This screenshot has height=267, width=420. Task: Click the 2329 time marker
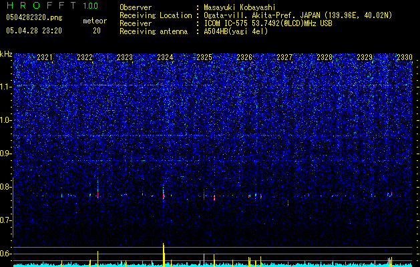(365, 57)
